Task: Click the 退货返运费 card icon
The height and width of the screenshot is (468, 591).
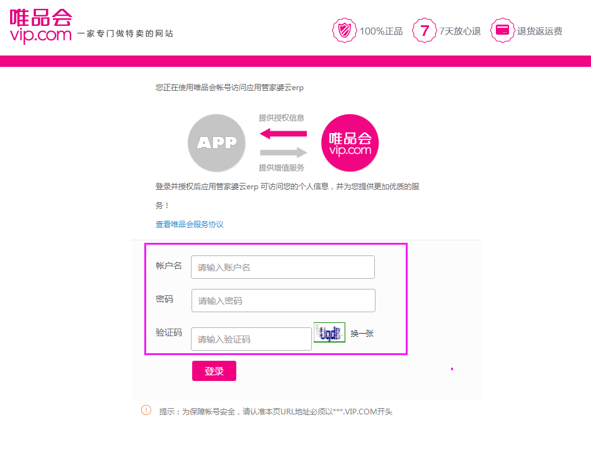Action: pyautogui.click(x=502, y=30)
